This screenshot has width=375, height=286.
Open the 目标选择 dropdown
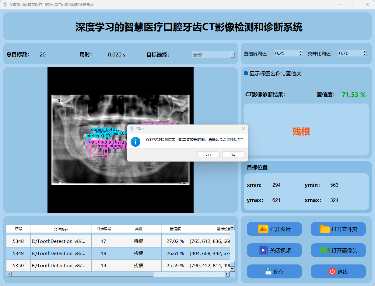[x=233, y=55]
